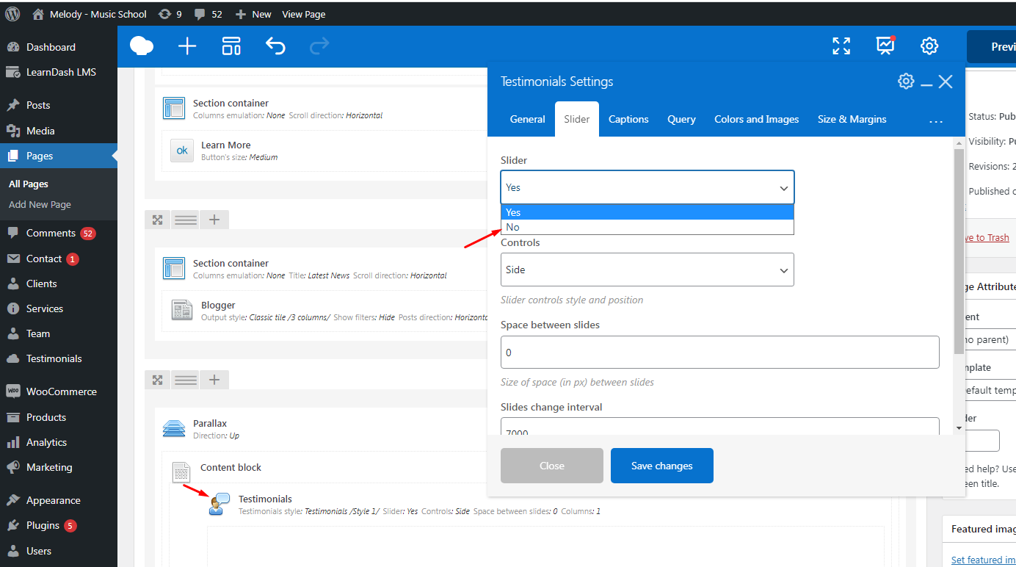Open the 9 pending updates icon
This screenshot has height=567, width=1016.
click(170, 14)
